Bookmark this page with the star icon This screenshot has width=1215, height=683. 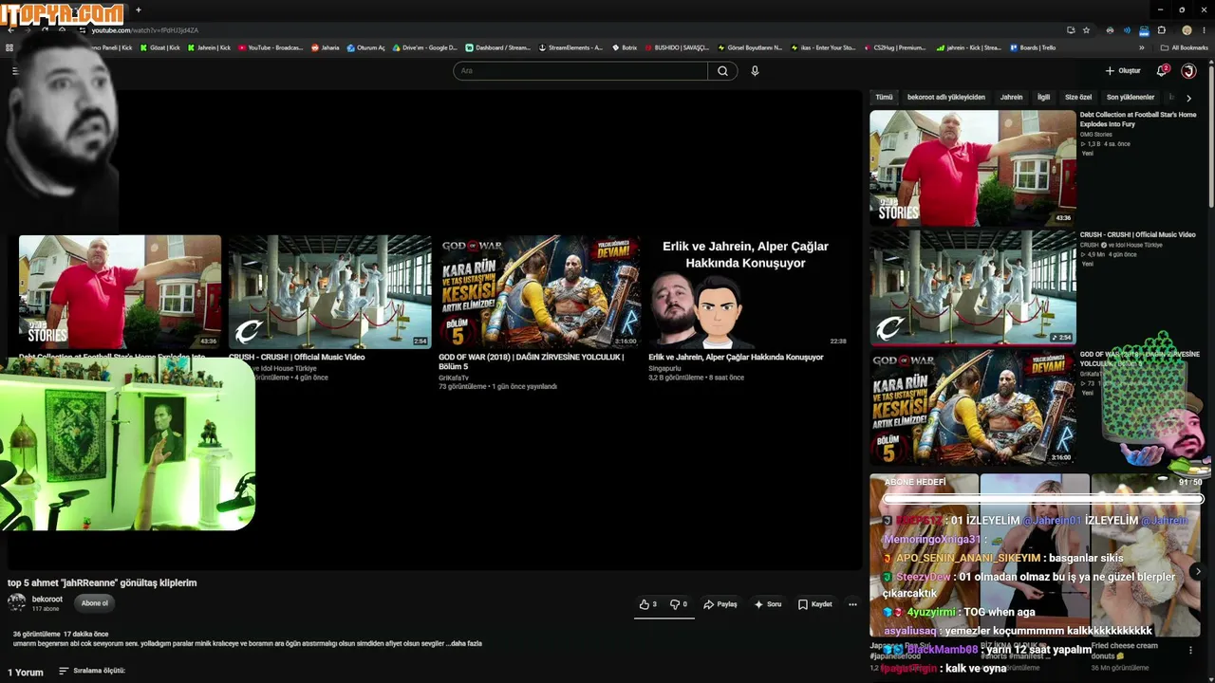pos(1086,30)
